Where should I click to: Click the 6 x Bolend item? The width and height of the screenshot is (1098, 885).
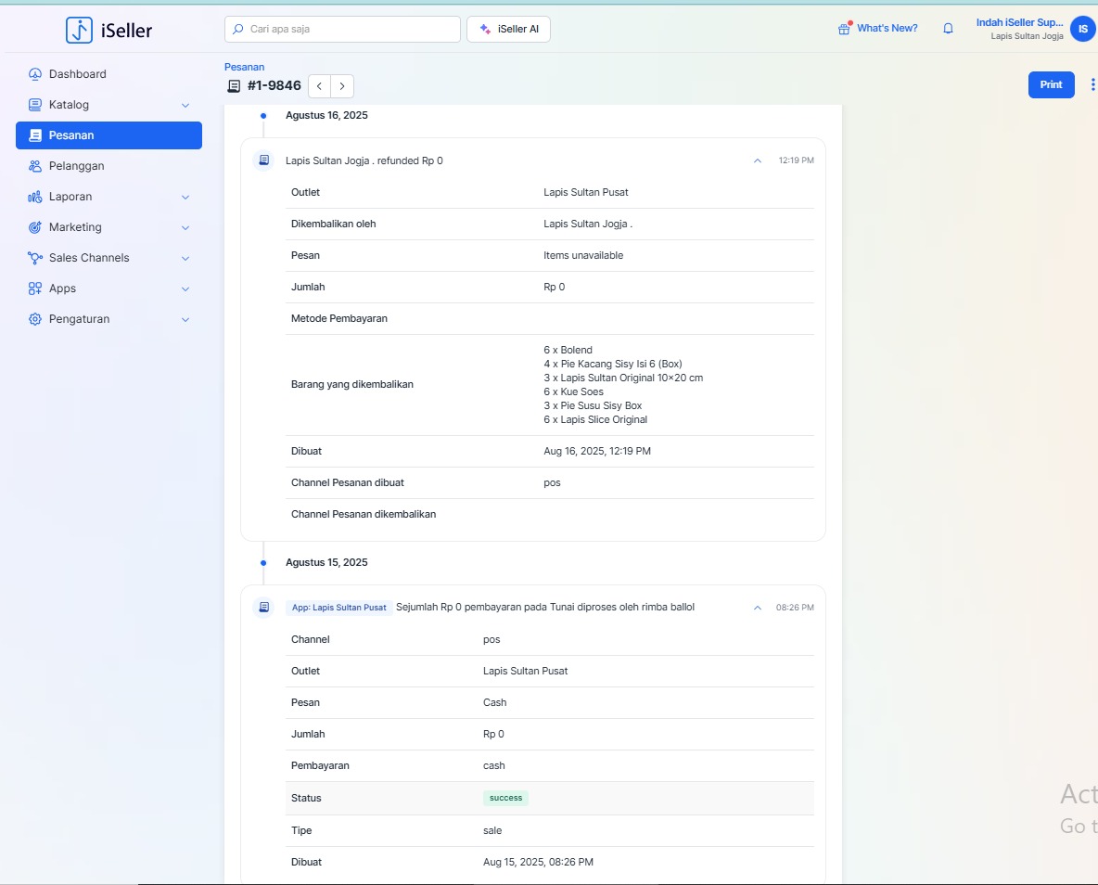click(x=568, y=351)
